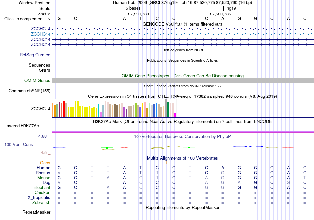Click the Sequences track label
Viewport: 314px width, 220px height.
[39, 65]
